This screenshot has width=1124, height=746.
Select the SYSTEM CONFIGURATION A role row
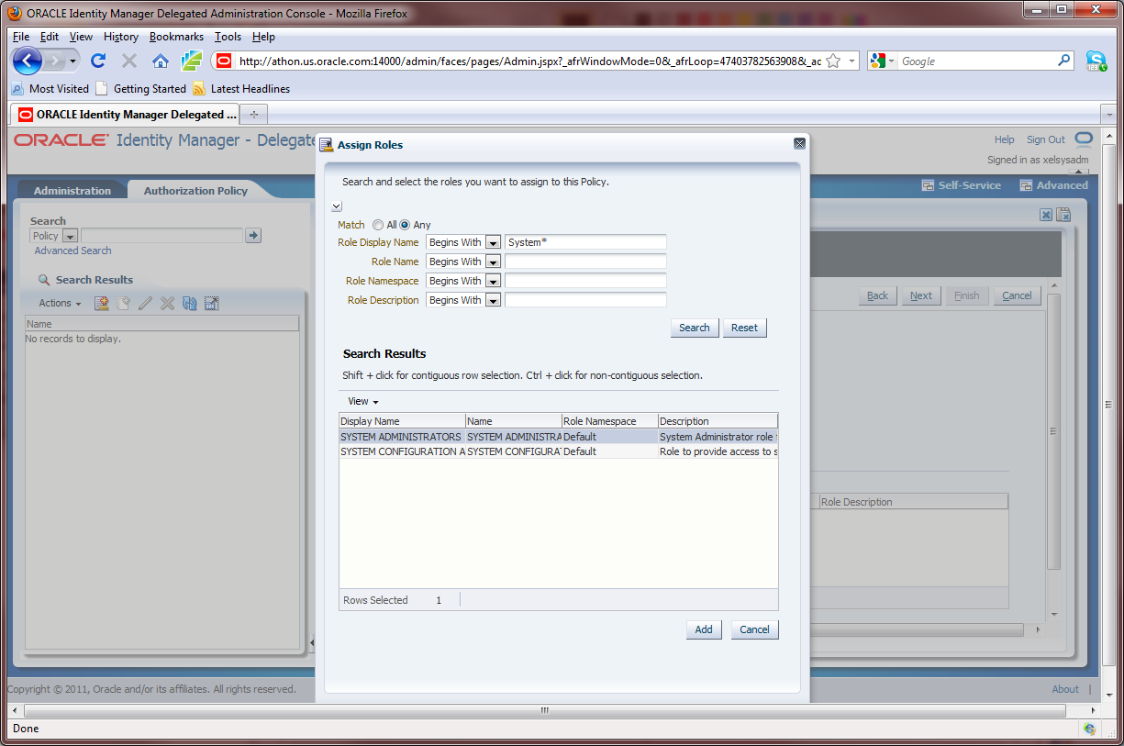pyautogui.click(x=558, y=451)
